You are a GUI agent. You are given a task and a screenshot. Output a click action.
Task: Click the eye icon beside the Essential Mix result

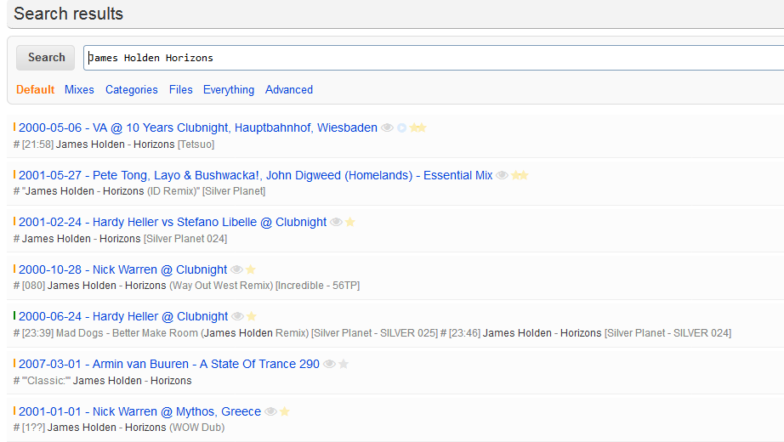(503, 175)
